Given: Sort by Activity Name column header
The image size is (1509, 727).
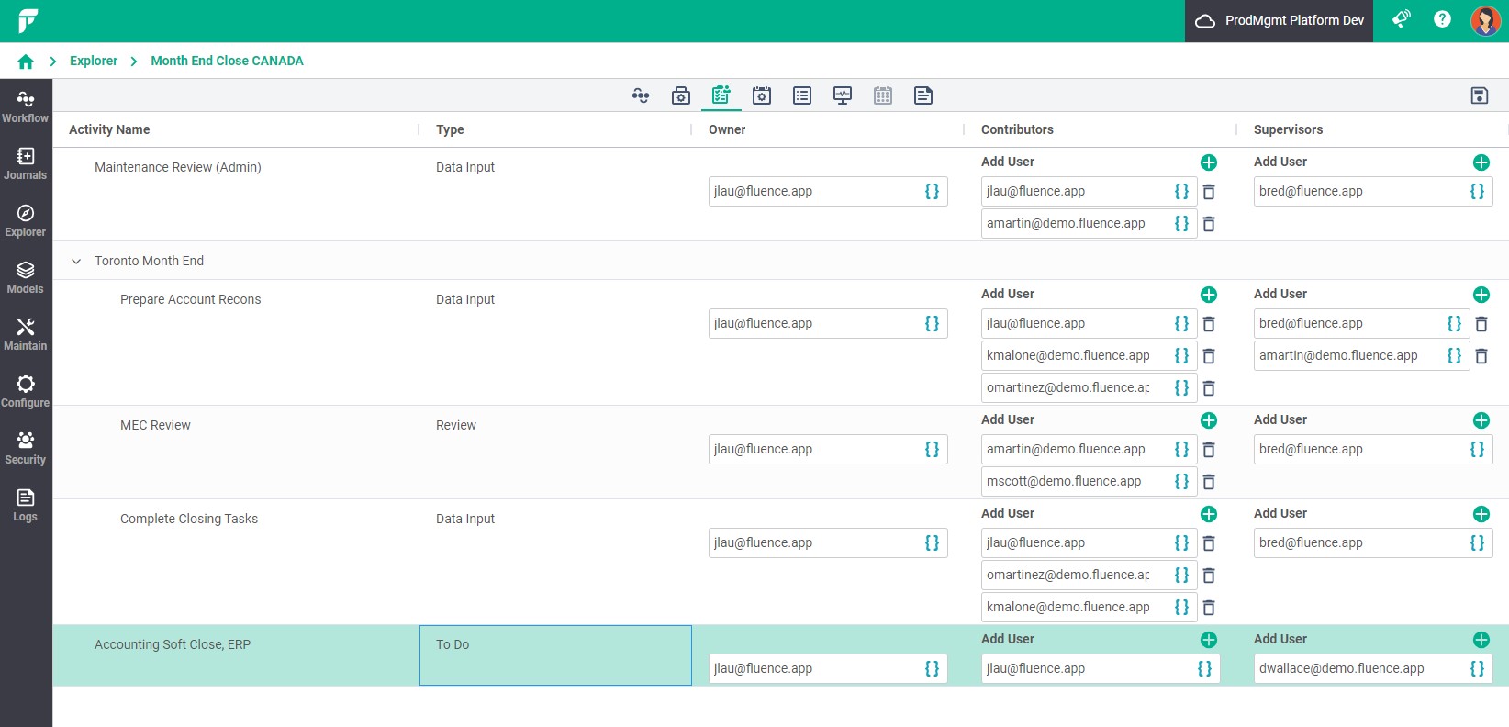Looking at the screenshot, I should (x=109, y=129).
